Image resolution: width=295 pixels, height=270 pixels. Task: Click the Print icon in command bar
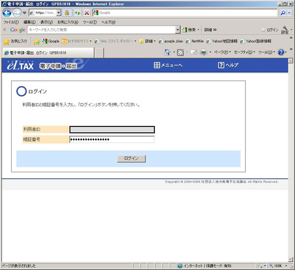point(203,52)
